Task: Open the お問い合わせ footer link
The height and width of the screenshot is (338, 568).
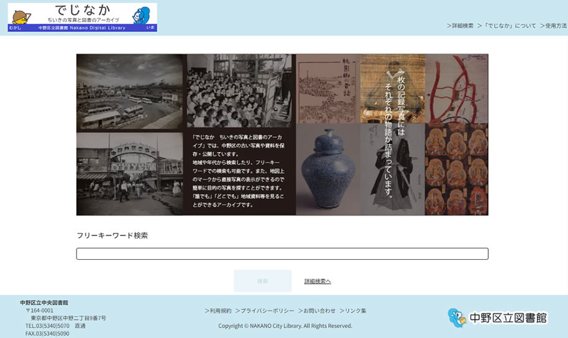Action: pyautogui.click(x=317, y=311)
